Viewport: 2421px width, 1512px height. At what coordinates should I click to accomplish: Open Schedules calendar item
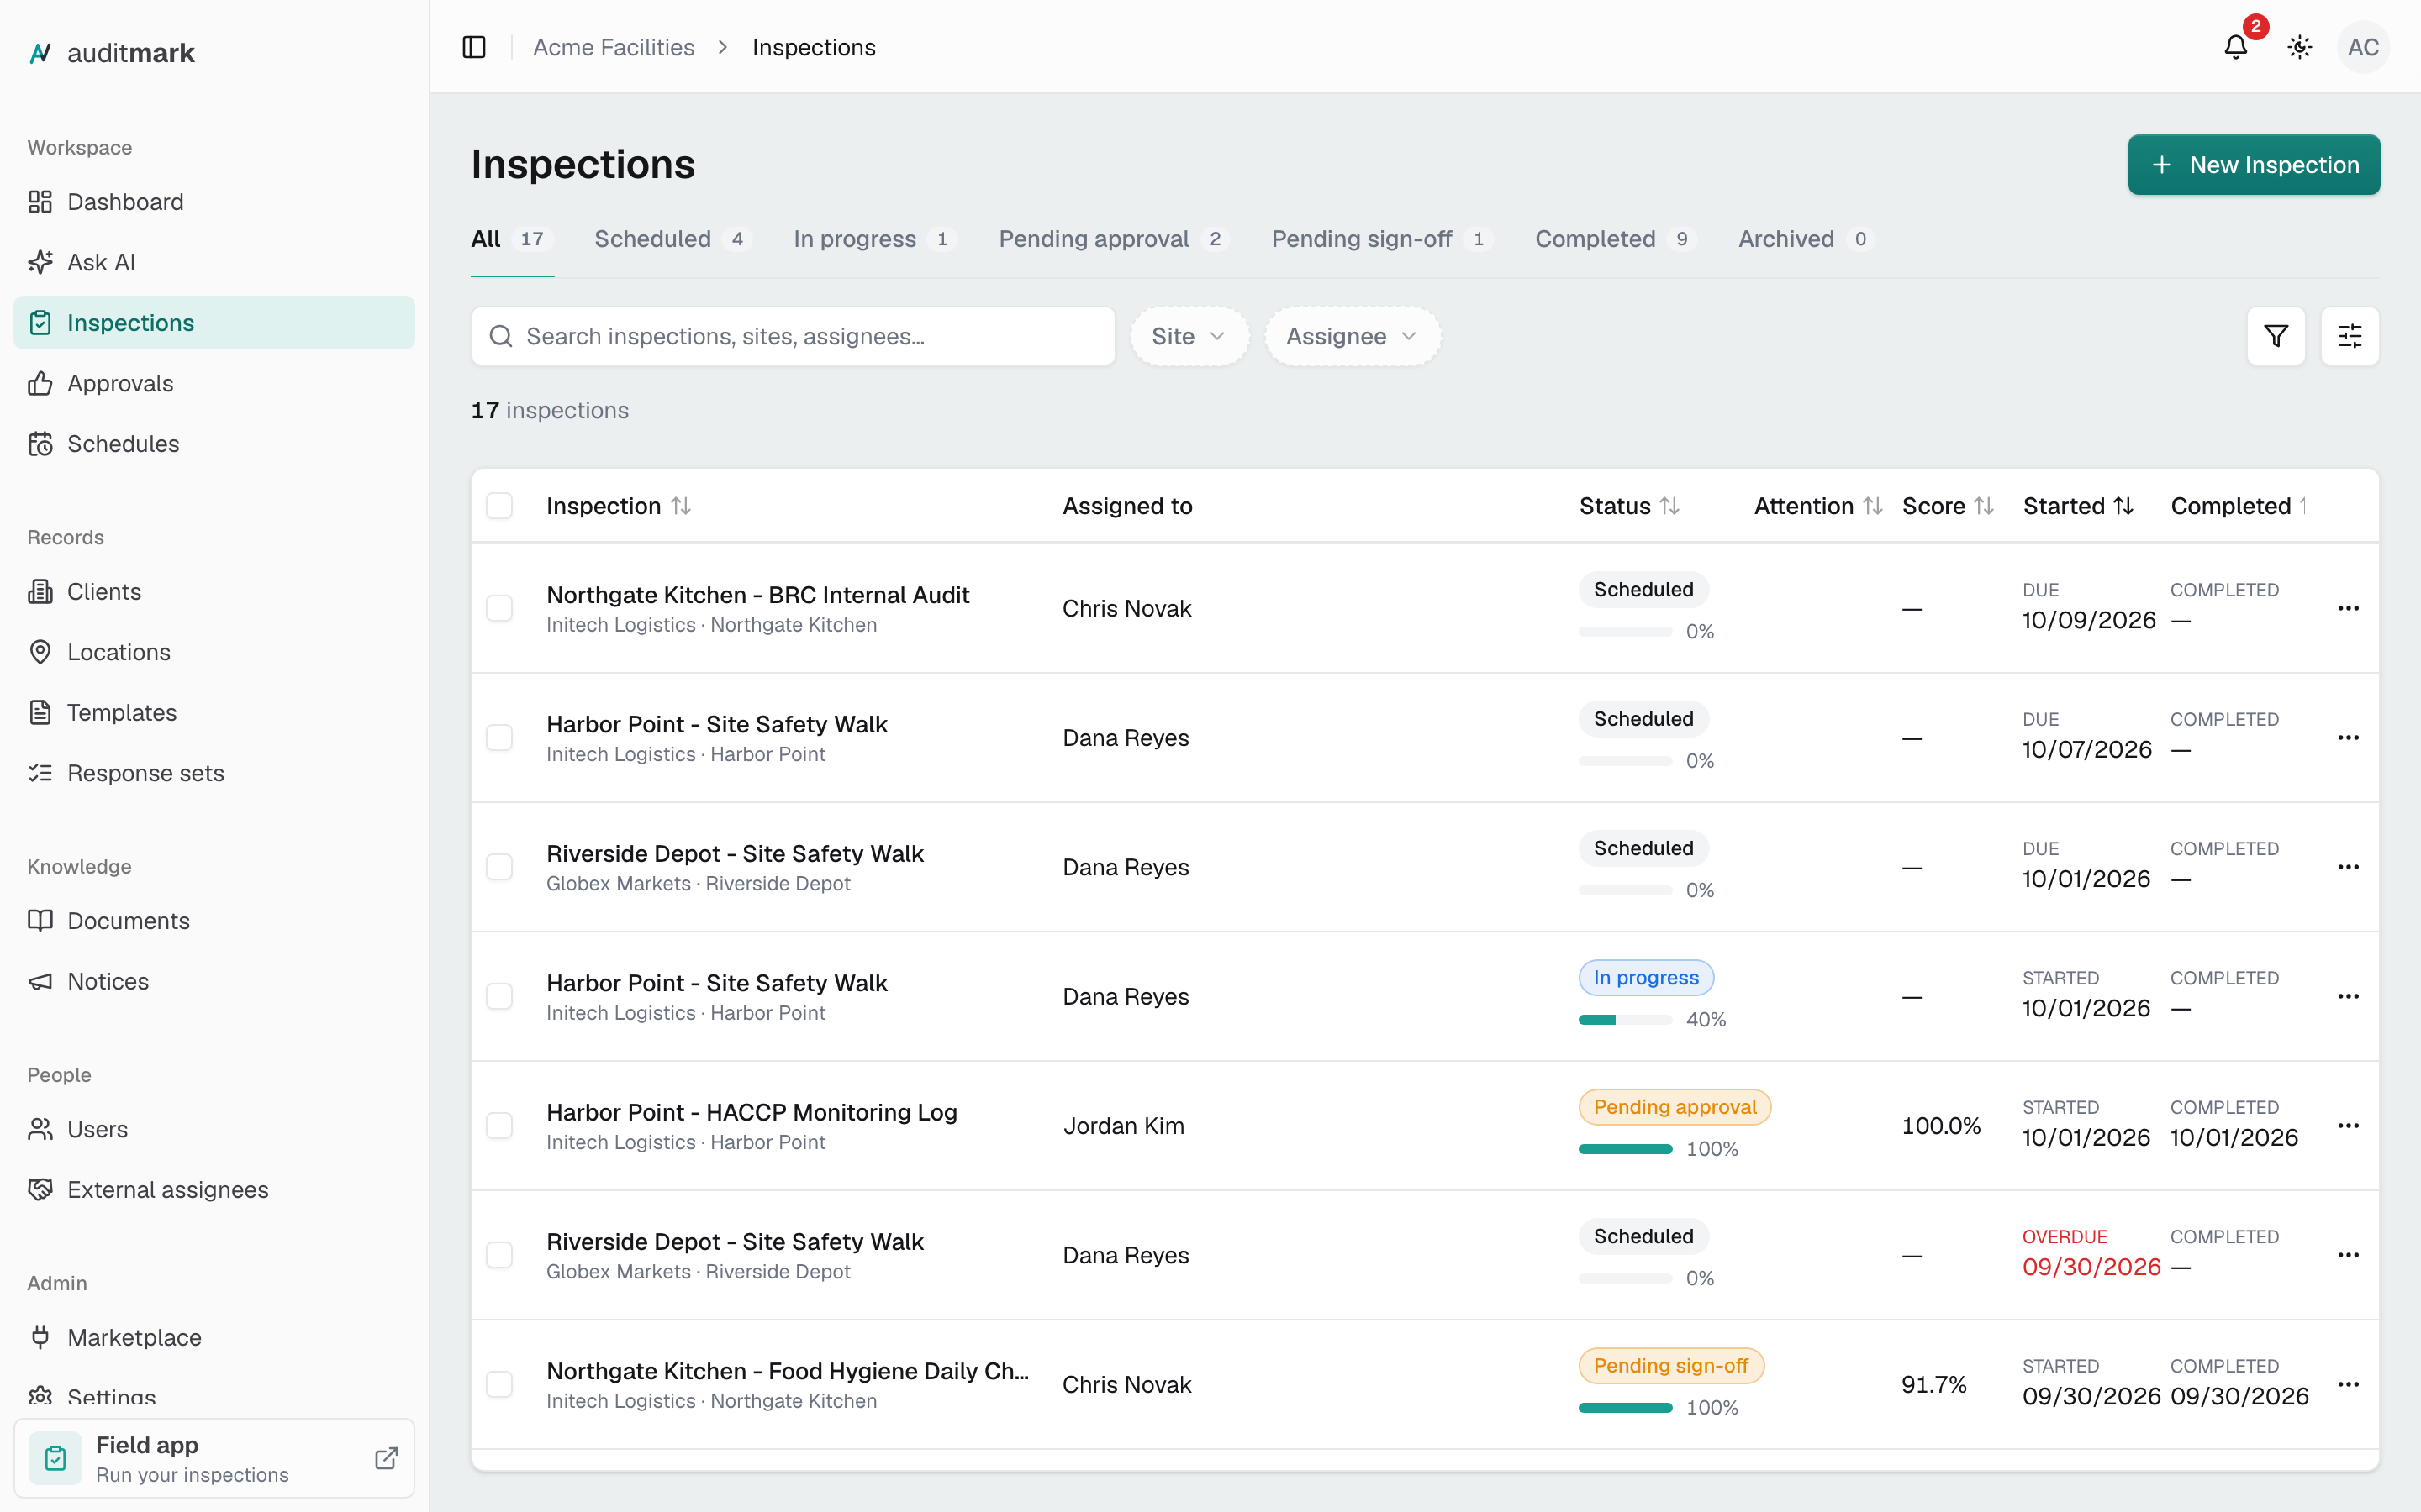tap(214, 444)
